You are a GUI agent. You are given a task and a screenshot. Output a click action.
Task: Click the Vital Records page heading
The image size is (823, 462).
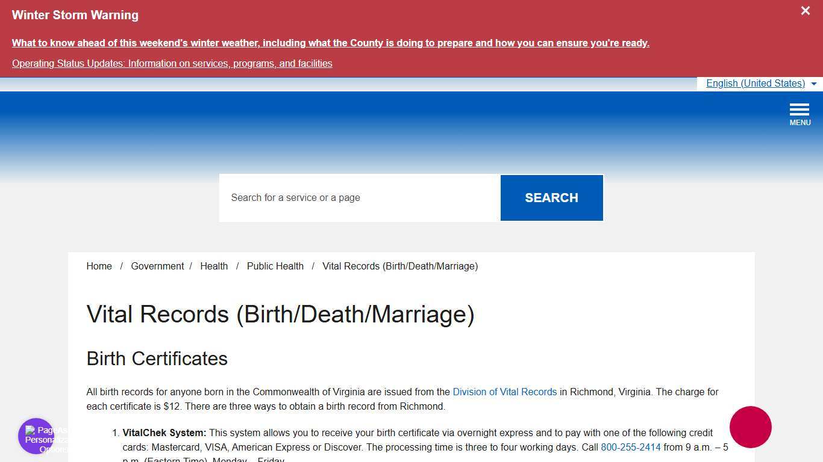tap(280, 314)
